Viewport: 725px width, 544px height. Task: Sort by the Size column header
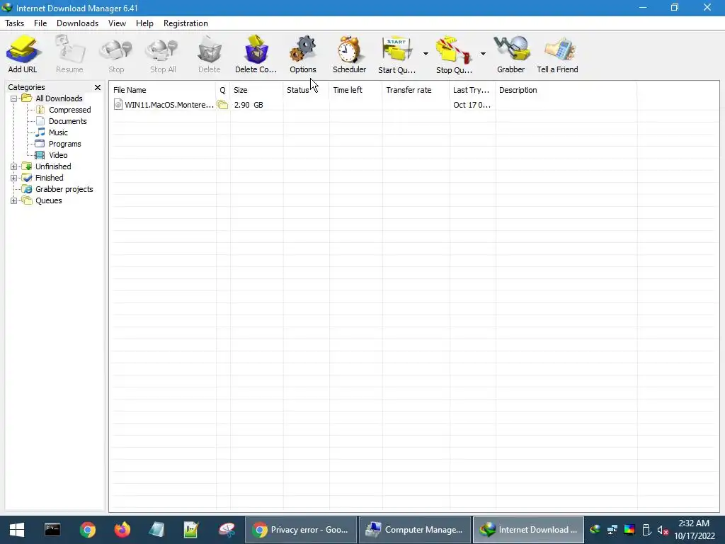(x=256, y=90)
